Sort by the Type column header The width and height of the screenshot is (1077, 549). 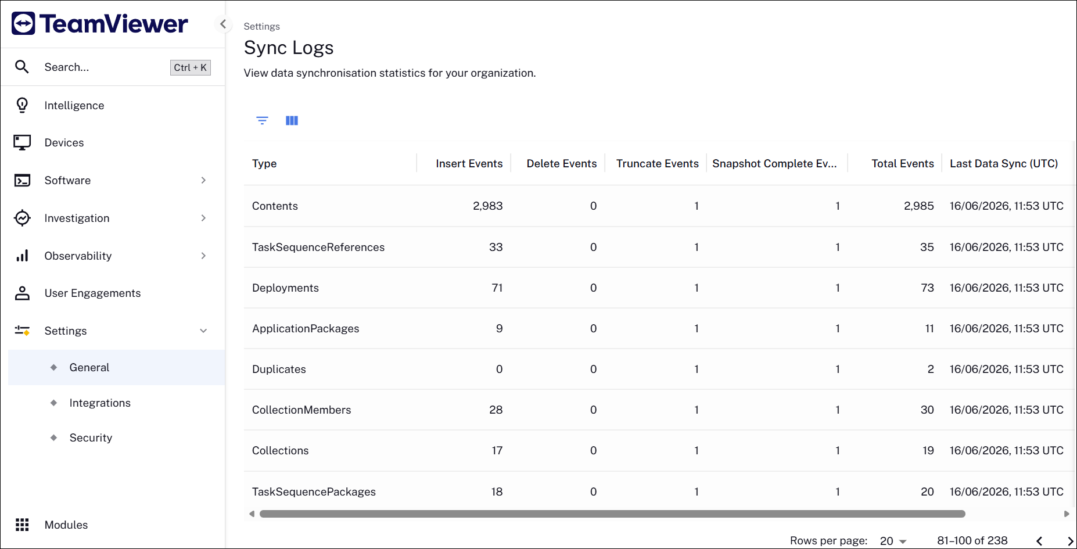[x=264, y=163]
